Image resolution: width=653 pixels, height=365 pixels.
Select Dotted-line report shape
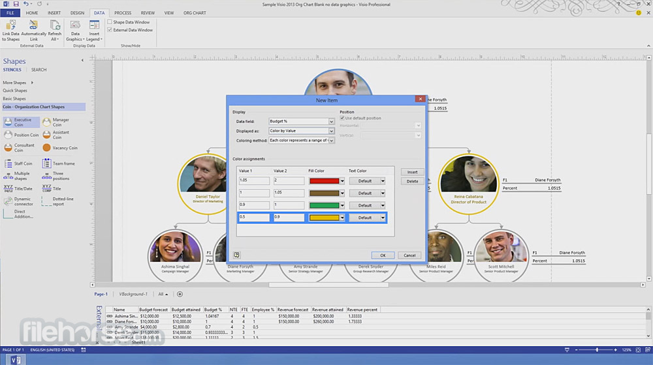pos(59,201)
